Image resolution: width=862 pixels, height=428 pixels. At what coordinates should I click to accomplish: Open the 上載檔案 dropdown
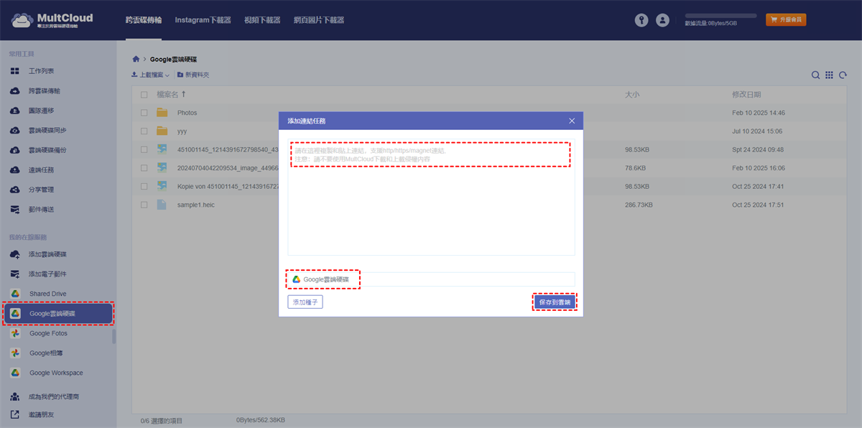coord(150,75)
